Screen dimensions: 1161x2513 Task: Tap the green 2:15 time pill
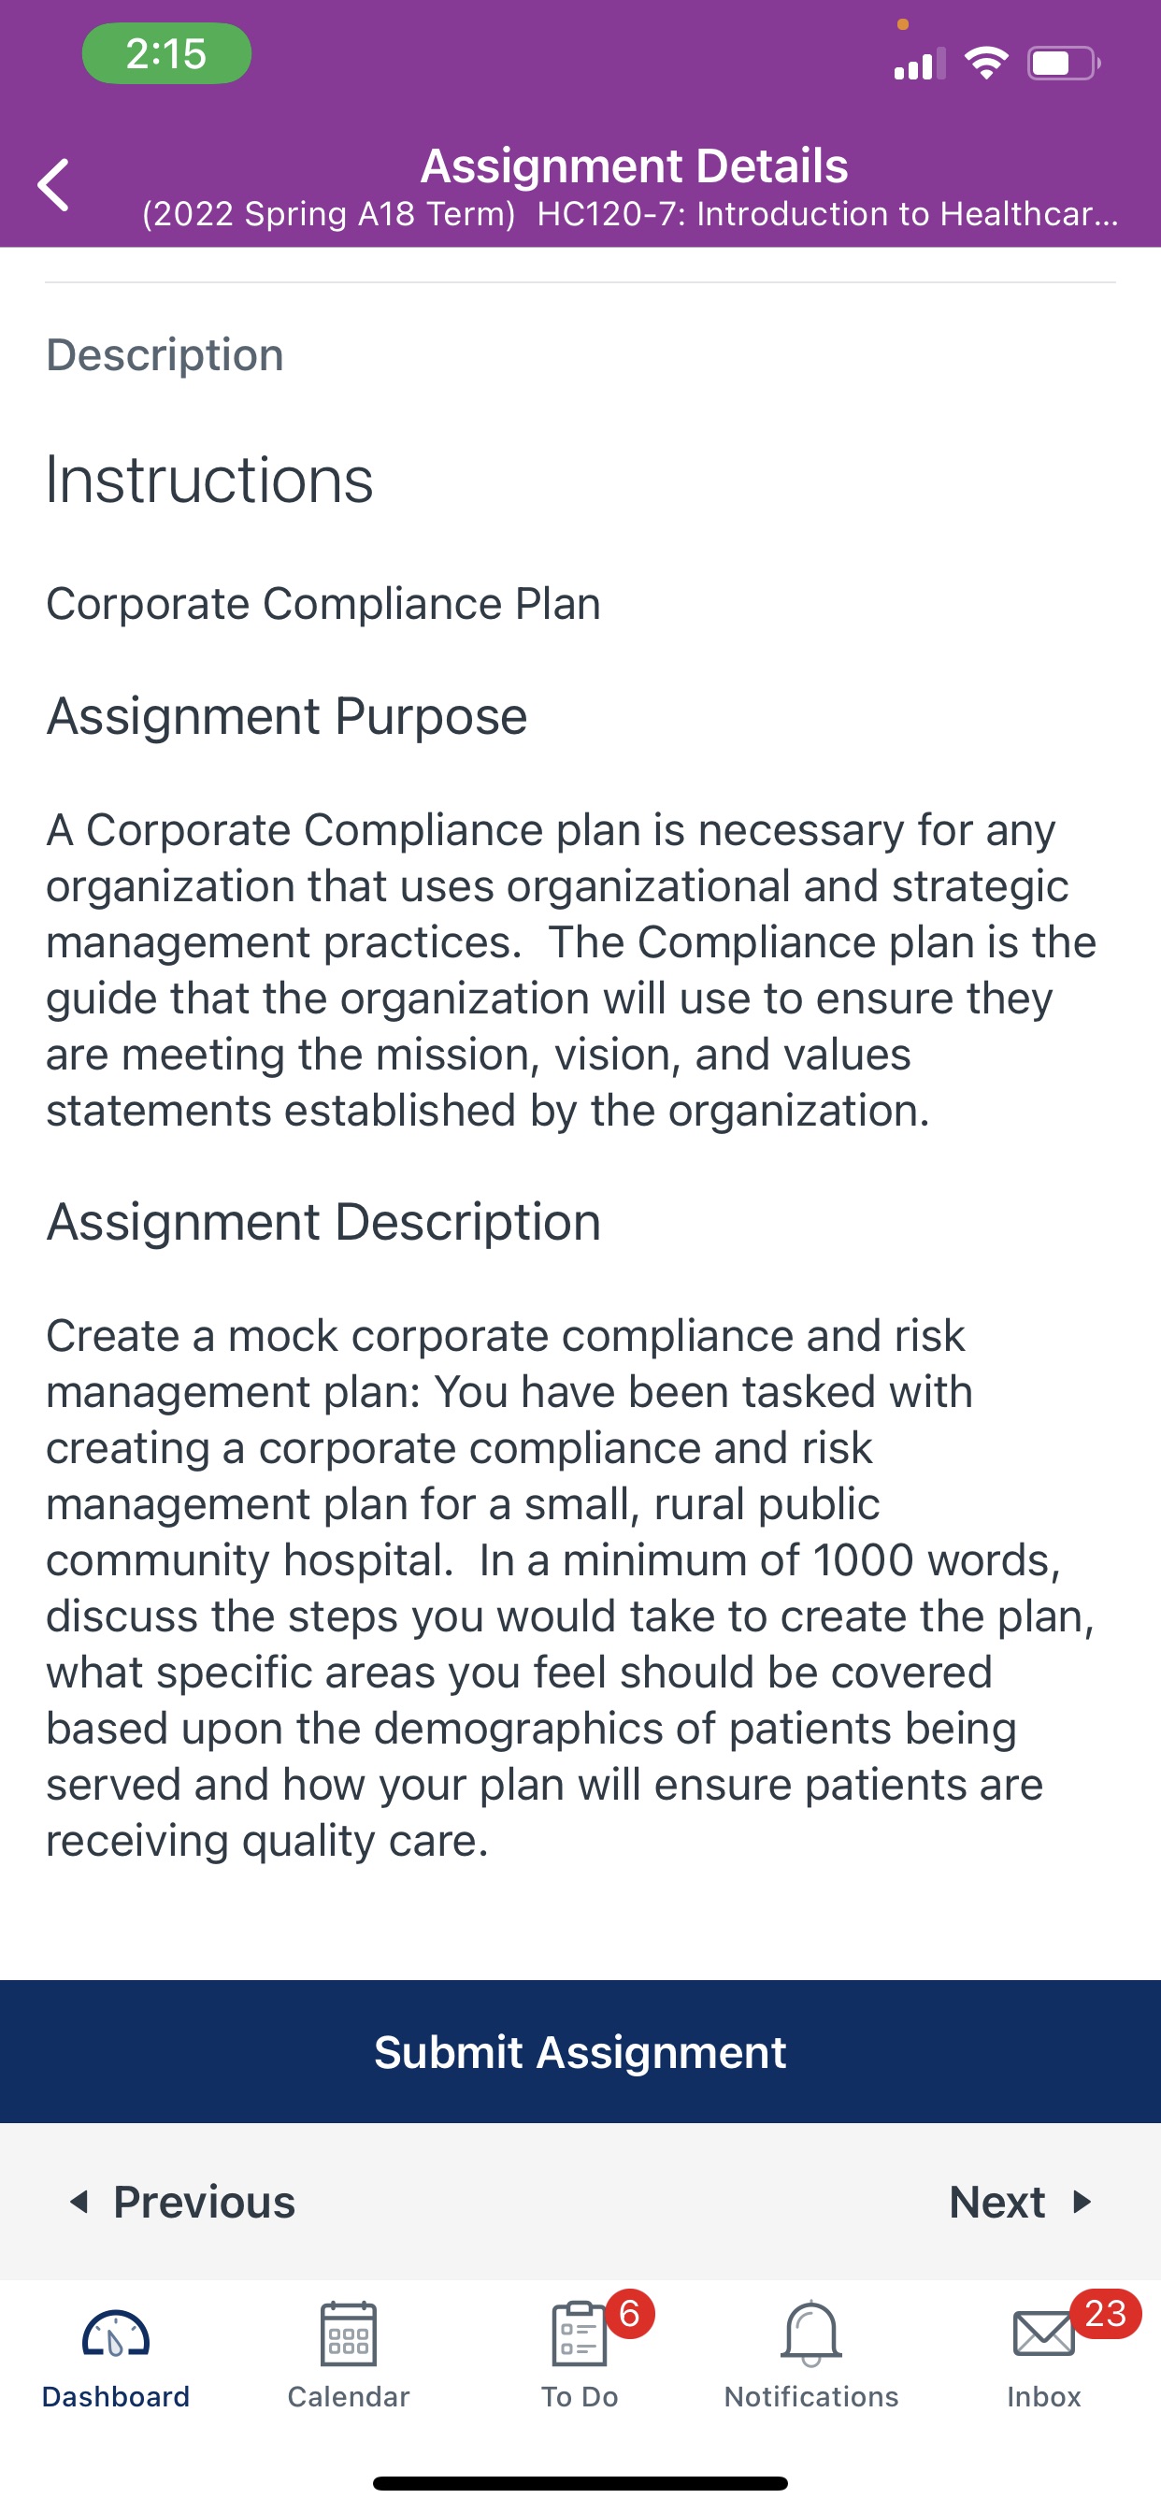point(166,53)
